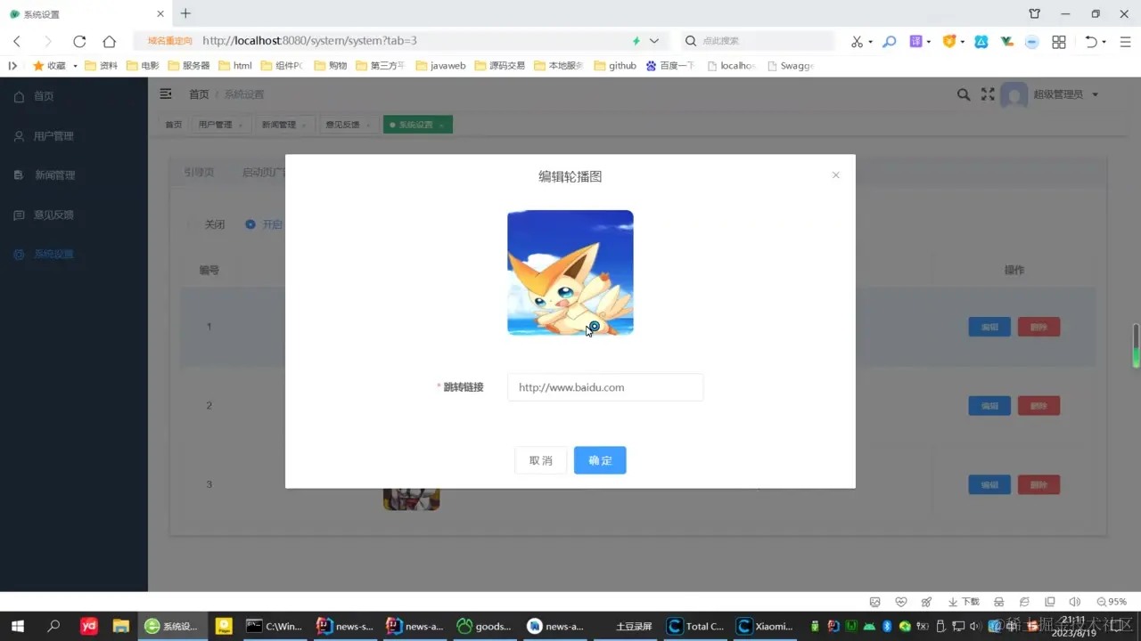Image resolution: width=1141 pixels, height=641 pixels.
Task: Click the four-squares extensions grid icon
Action: 1059,41
